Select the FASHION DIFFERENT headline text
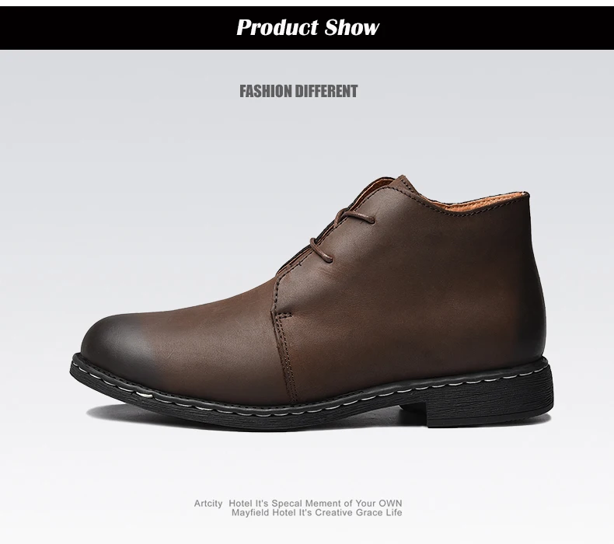The image size is (614, 544). (298, 91)
